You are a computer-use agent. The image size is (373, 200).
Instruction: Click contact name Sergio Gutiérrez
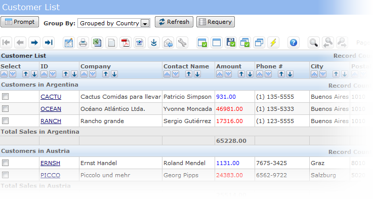pyautogui.click(x=187, y=121)
